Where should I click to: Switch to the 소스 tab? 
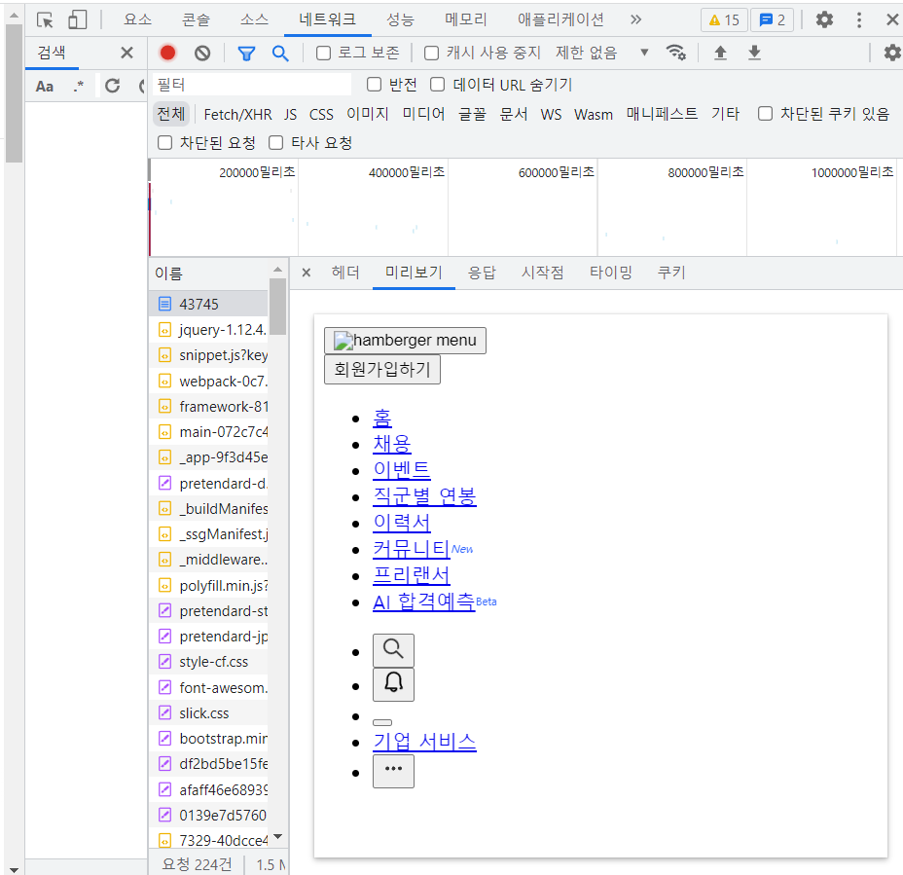[255, 20]
